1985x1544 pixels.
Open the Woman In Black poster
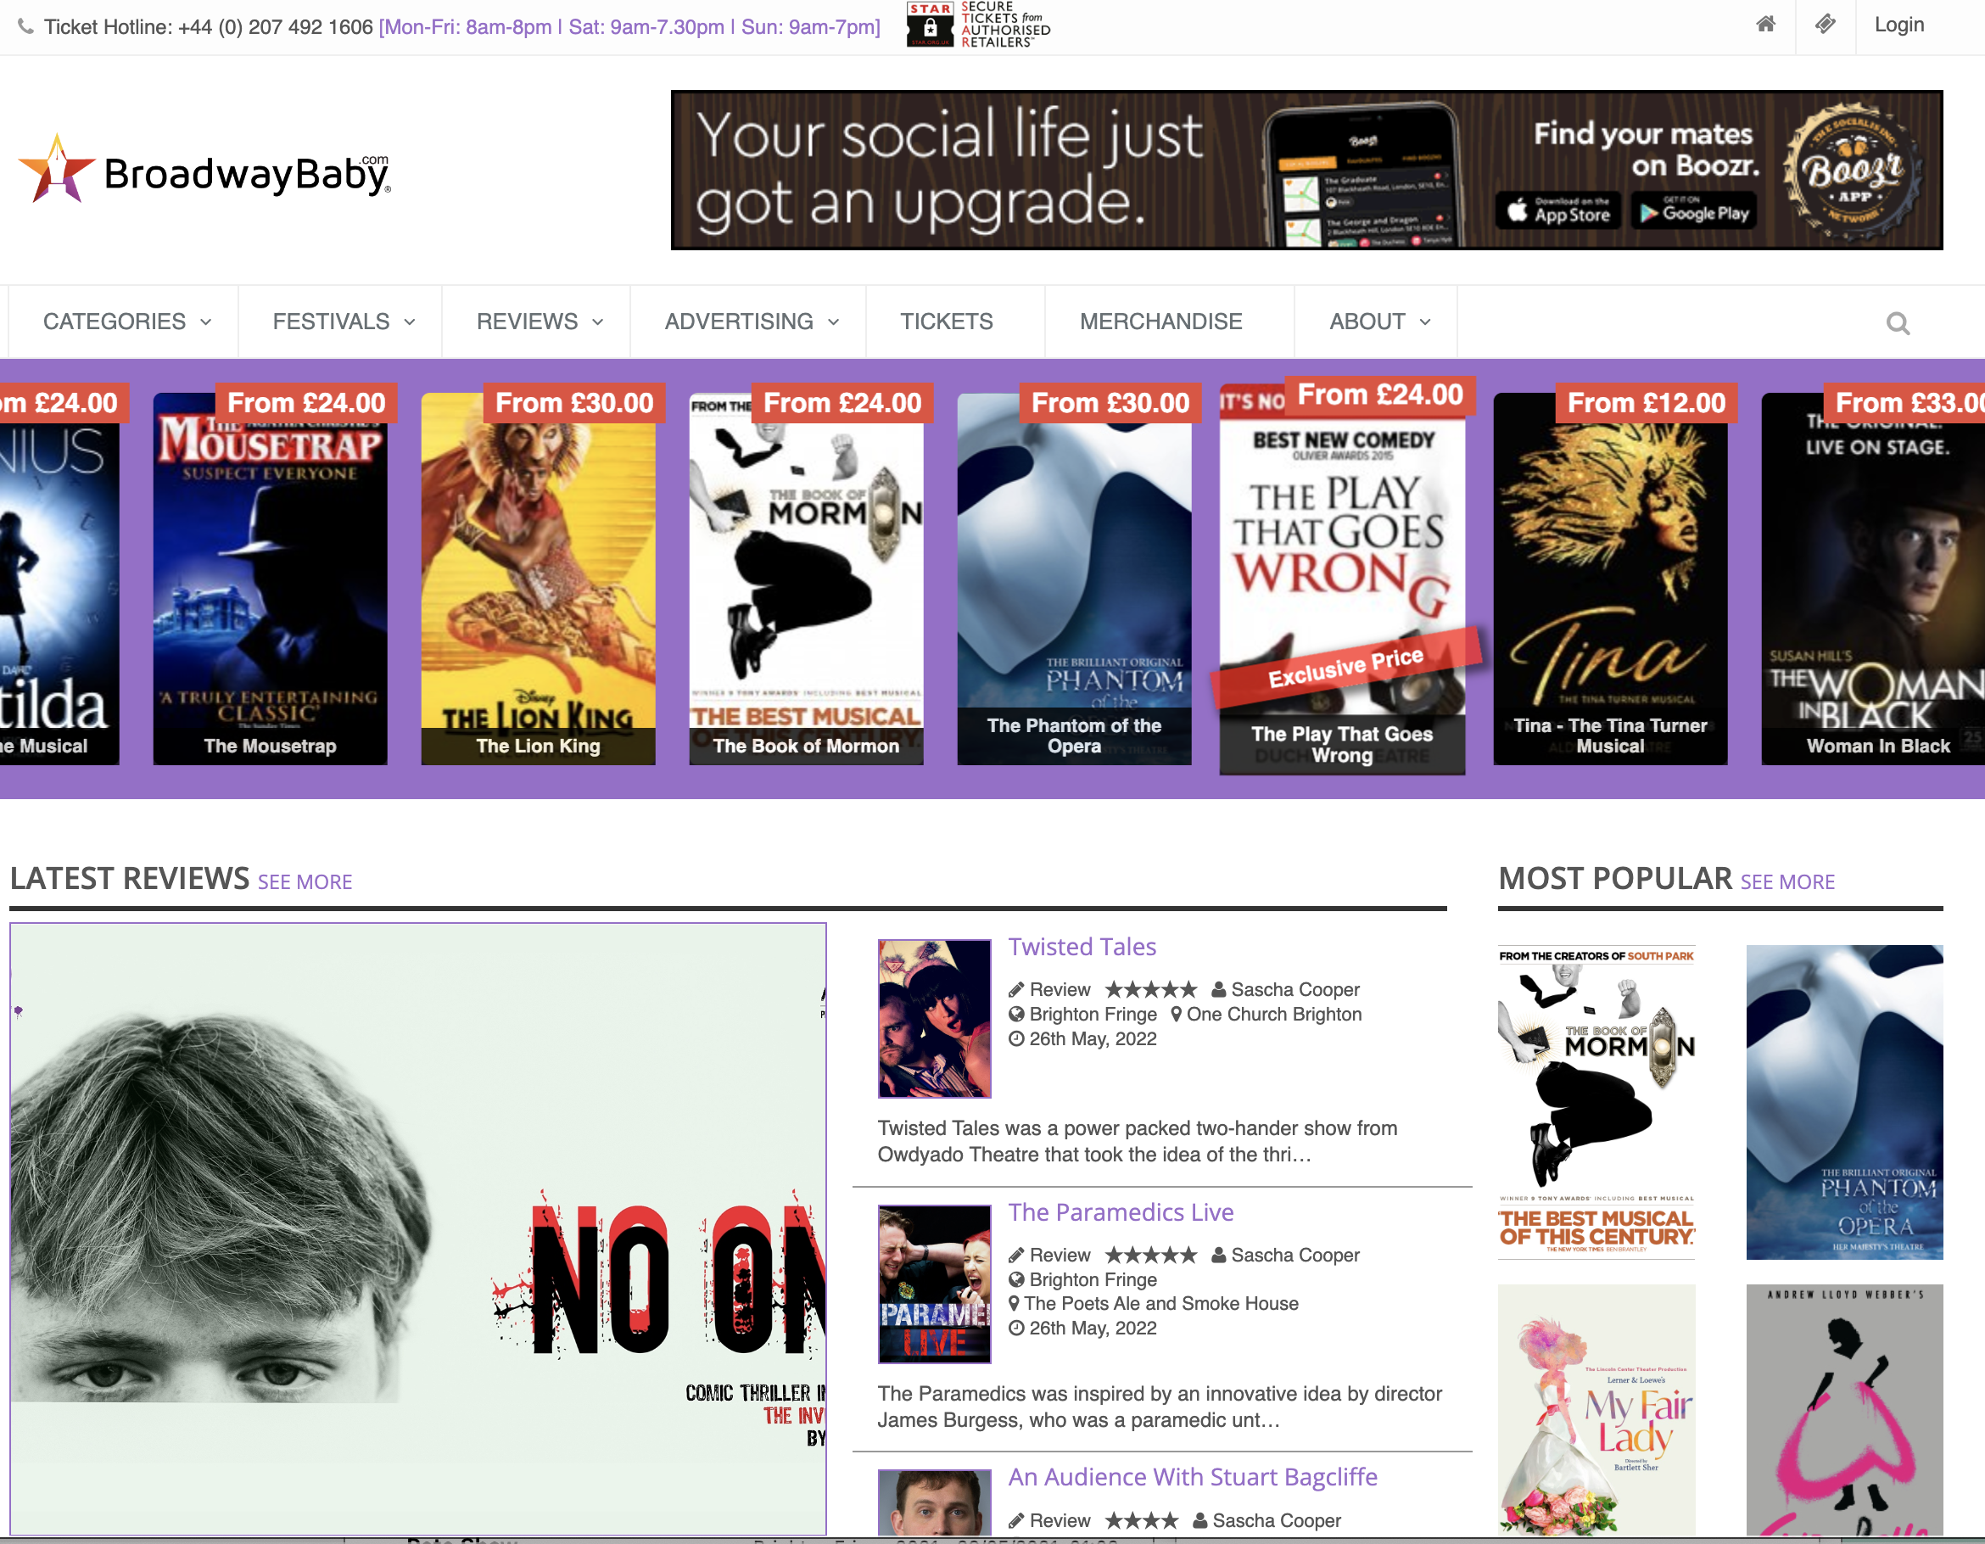1873,579
